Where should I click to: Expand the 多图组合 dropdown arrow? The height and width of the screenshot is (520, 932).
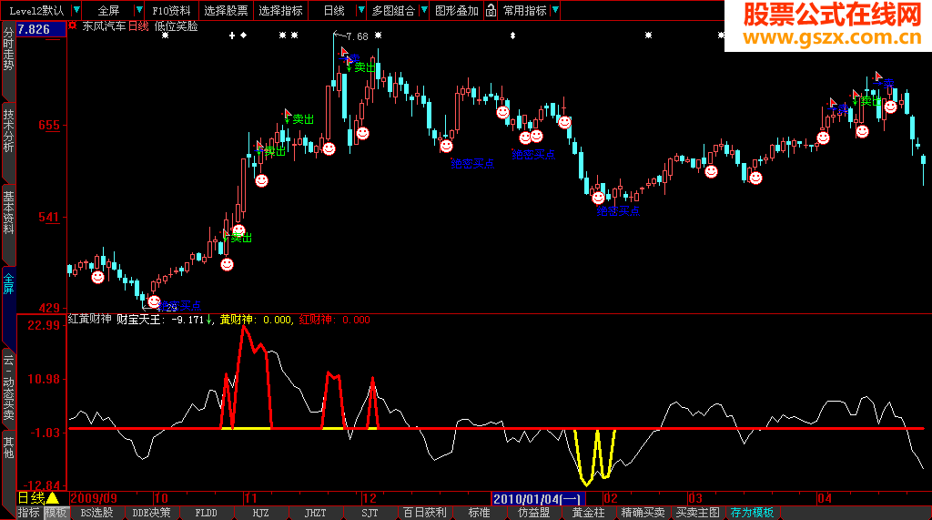tap(424, 10)
